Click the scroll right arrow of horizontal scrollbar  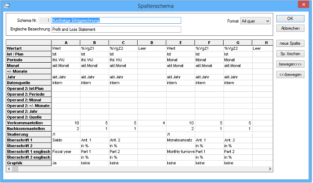(270, 169)
